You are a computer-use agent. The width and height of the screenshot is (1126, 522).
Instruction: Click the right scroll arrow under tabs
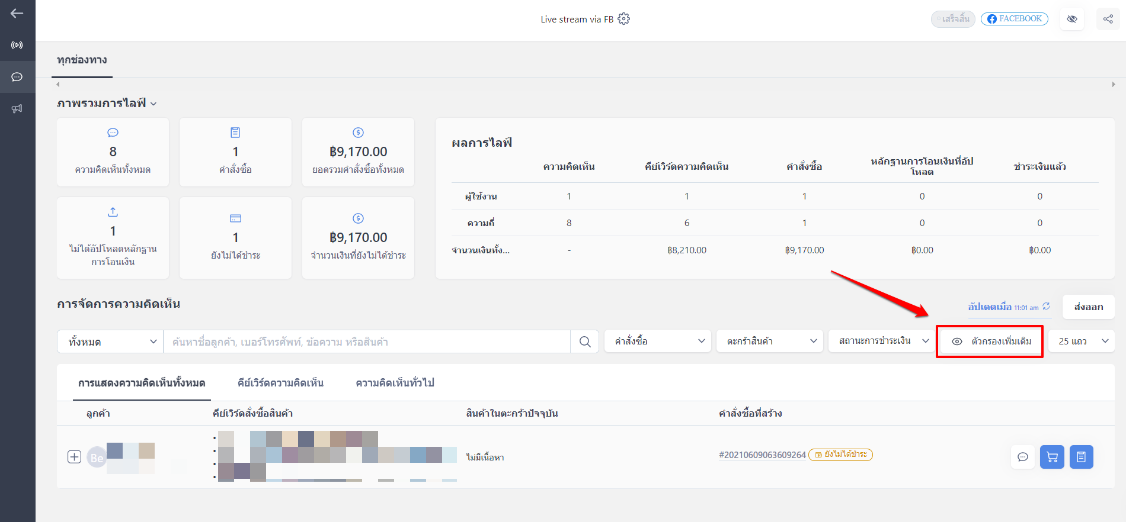[x=1114, y=84]
